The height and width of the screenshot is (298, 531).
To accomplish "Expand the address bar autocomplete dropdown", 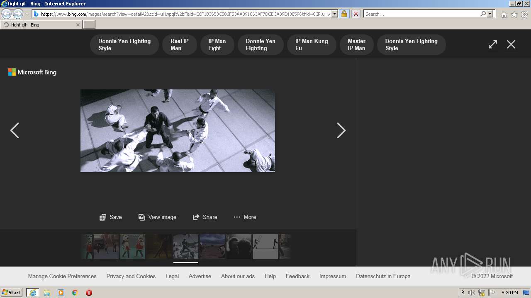I will click(335, 14).
